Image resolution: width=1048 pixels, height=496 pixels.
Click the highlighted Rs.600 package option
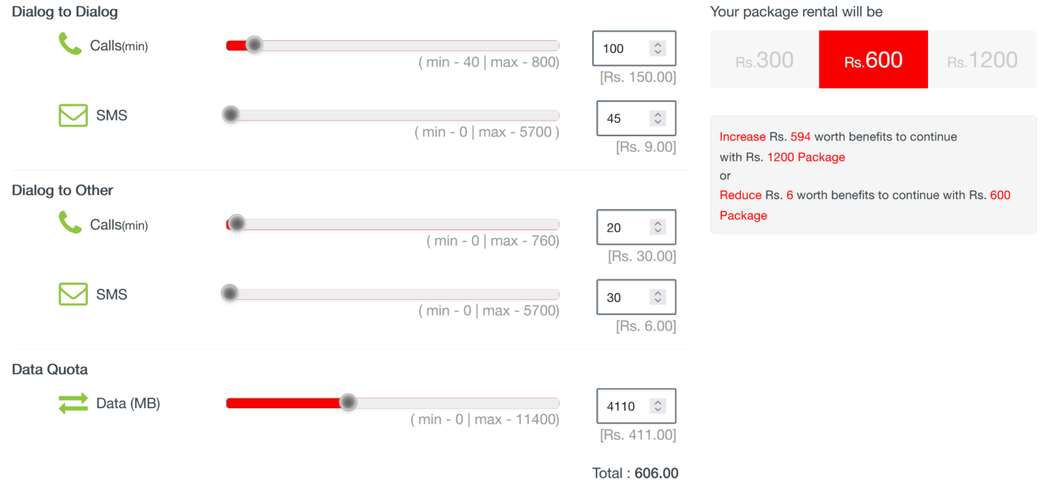tap(873, 59)
